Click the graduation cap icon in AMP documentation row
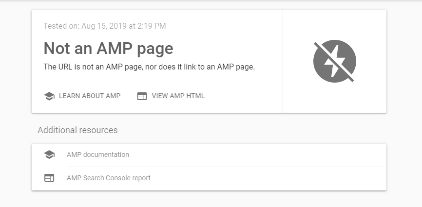 coord(49,155)
